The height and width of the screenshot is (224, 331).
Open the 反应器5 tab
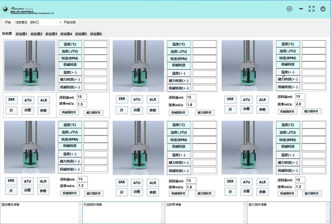[81, 34]
